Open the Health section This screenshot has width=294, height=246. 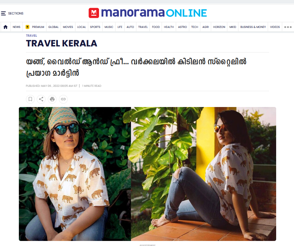169,27
